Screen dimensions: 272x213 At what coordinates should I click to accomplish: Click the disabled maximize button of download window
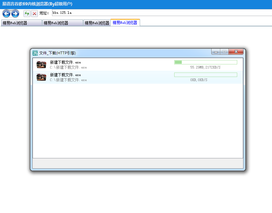pos(224,52)
